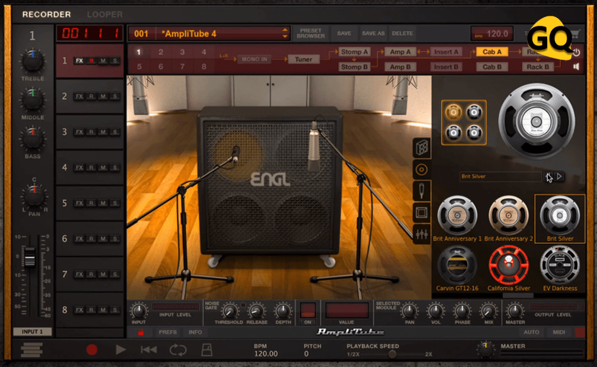Screen dimensions: 597x367
Task: Choose the Brit Anniversary 2 speaker
Action: [508, 218]
